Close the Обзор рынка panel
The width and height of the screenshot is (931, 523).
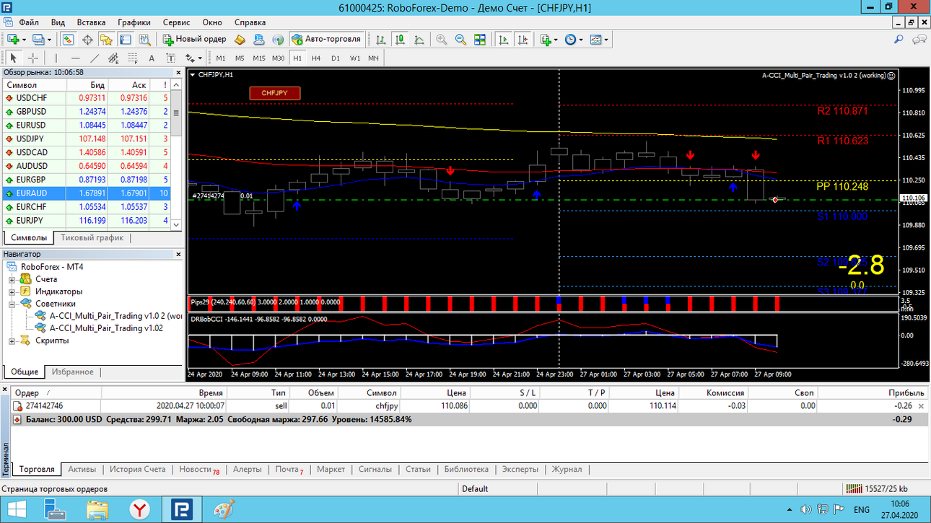178,72
